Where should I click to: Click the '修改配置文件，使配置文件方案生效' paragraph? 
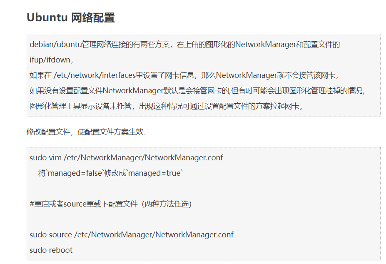point(86,132)
